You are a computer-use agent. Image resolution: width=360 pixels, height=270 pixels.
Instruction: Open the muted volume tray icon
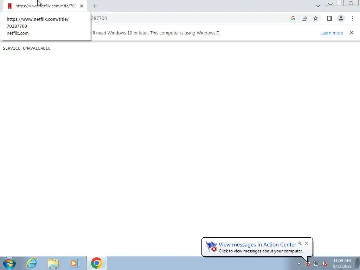coord(324,264)
